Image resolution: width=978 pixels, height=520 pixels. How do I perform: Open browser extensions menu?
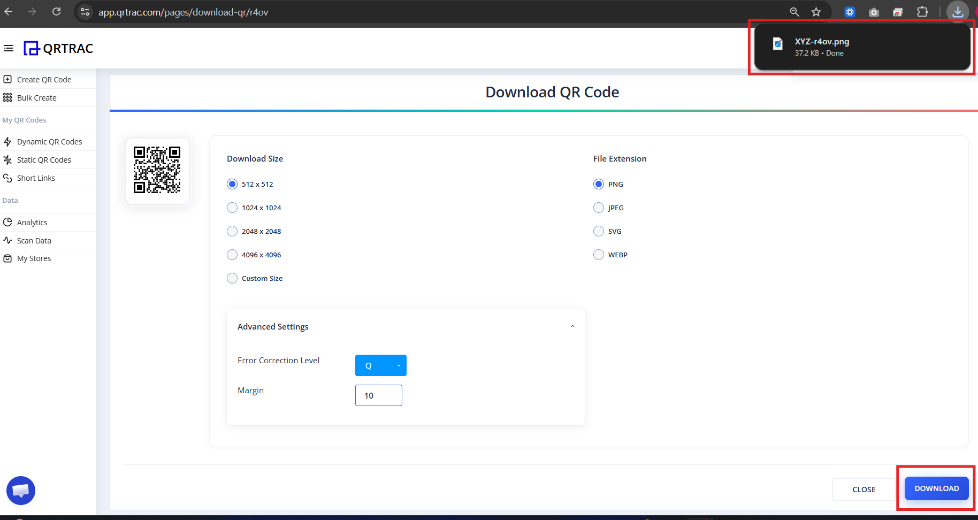923,12
